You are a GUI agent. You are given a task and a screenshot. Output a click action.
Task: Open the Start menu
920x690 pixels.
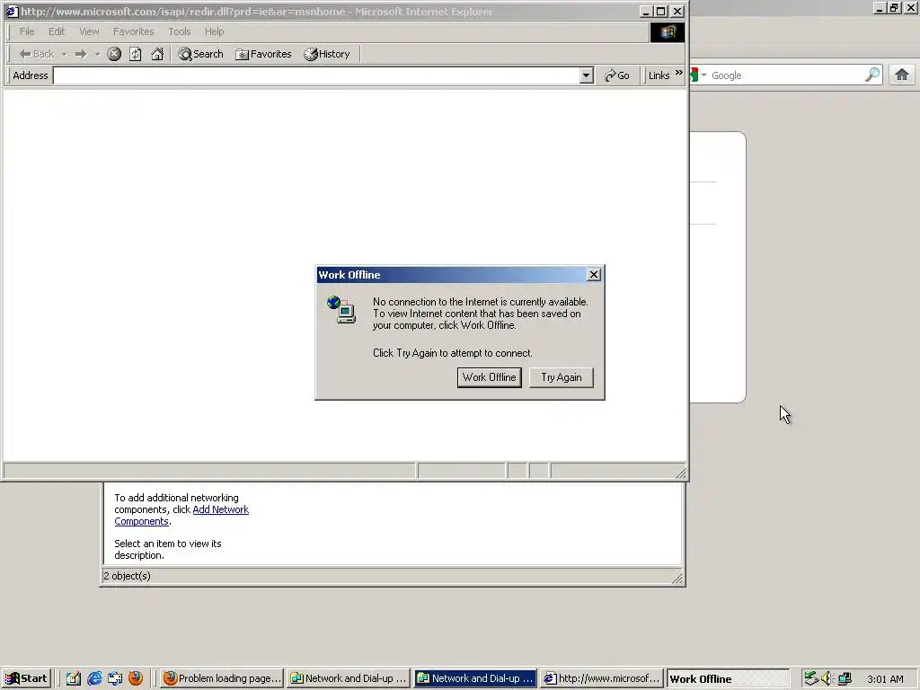(x=26, y=679)
